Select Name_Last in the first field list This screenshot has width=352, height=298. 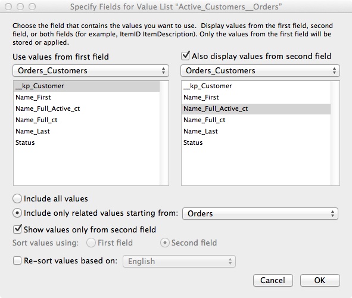pos(86,131)
